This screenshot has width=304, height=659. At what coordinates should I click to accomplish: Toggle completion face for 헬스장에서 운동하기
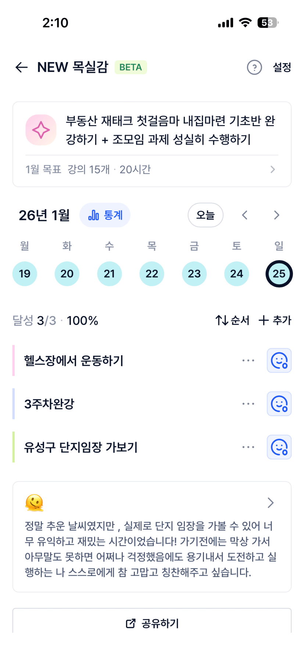279,361
